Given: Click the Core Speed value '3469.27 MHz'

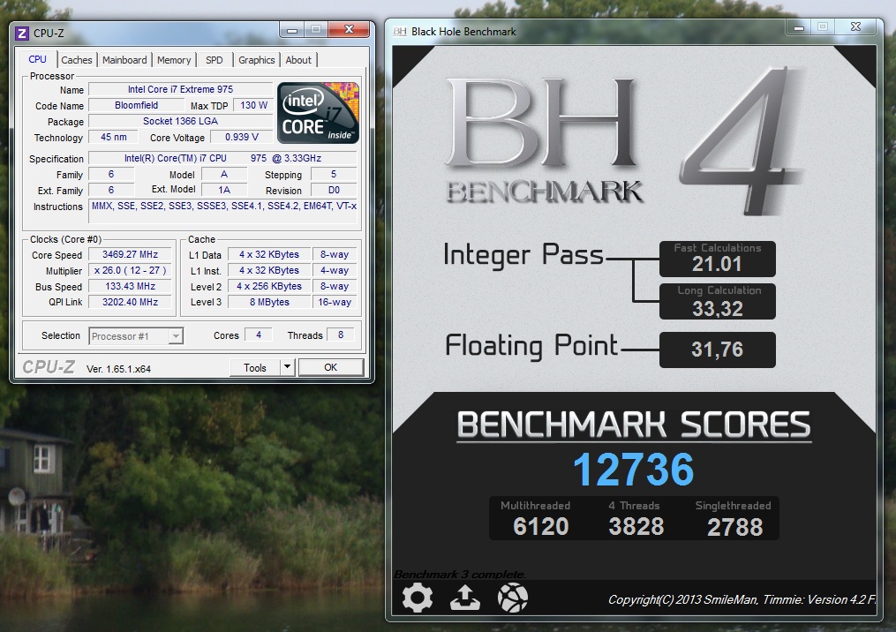Looking at the screenshot, I should tap(131, 254).
